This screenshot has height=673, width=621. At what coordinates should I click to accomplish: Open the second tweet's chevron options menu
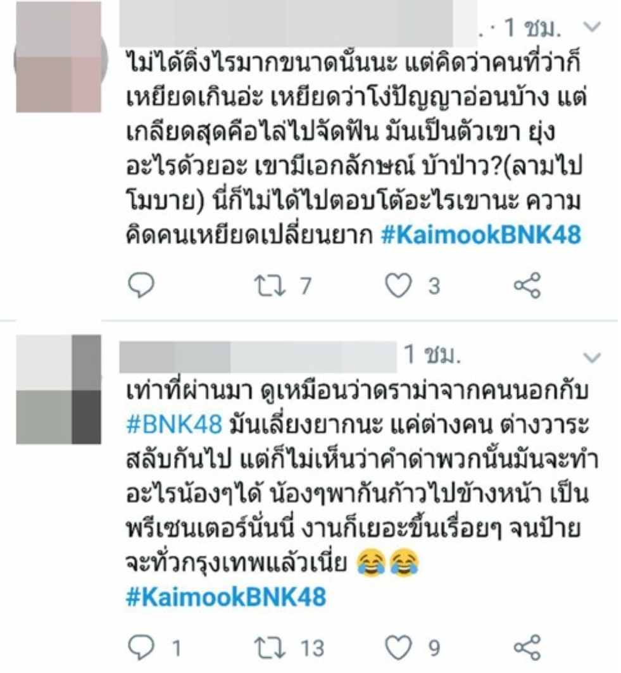[593, 357]
